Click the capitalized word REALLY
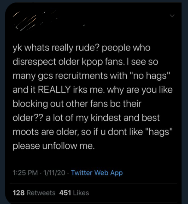The height and width of the screenshot is (204, 188). (54, 90)
